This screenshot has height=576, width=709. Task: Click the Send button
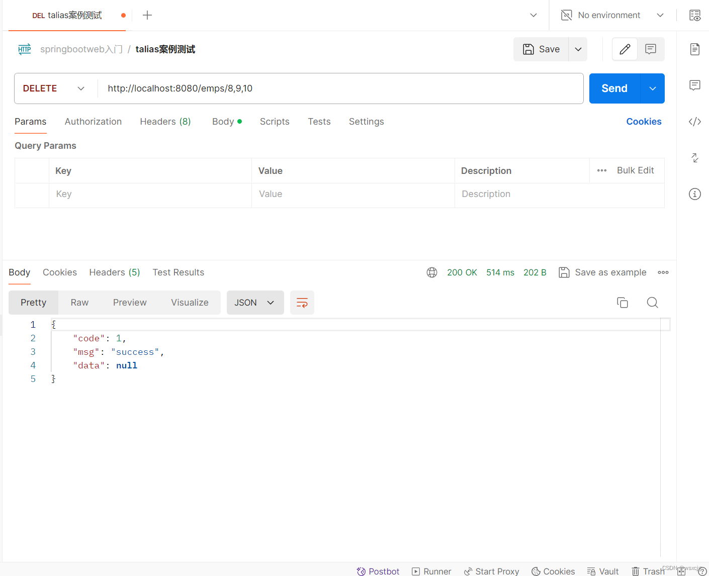coord(614,88)
